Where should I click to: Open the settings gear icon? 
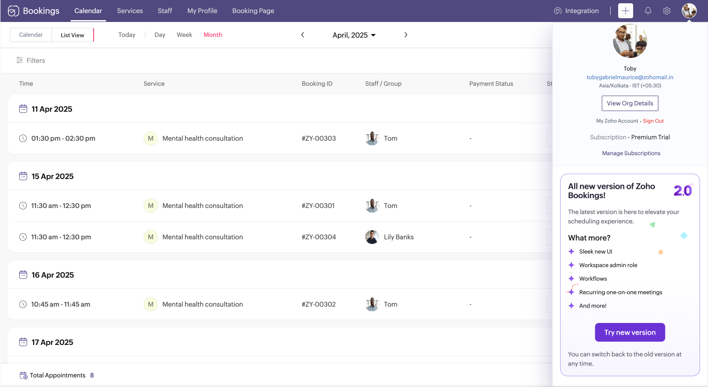667,11
